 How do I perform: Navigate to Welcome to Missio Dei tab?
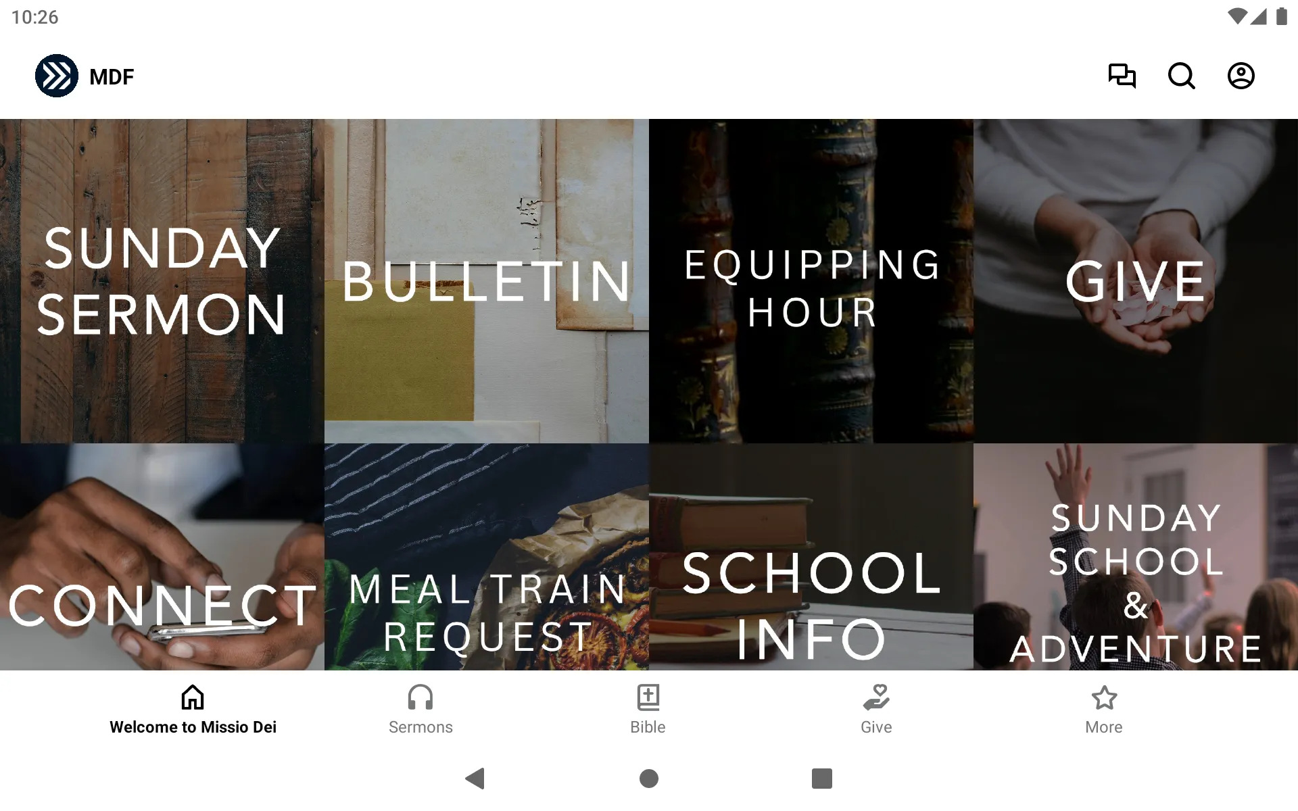(x=193, y=709)
